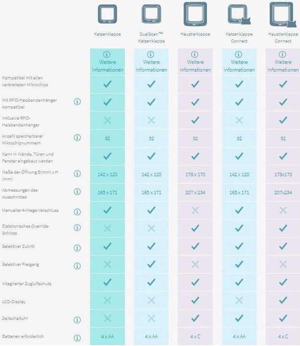Click Weitere Informationen under Haustierklappe
The width and height of the screenshot is (300, 346).
point(195,62)
